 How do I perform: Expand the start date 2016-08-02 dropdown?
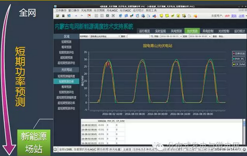tap(181, 36)
